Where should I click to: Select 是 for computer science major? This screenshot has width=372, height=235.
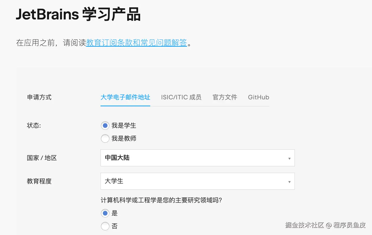(105, 213)
